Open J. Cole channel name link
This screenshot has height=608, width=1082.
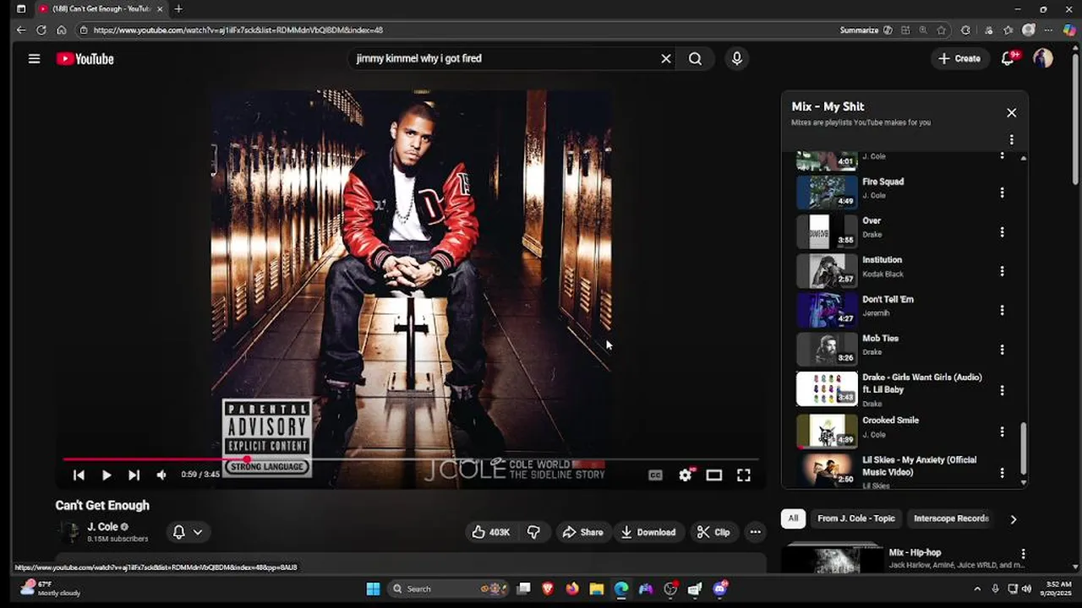[x=102, y=527]
